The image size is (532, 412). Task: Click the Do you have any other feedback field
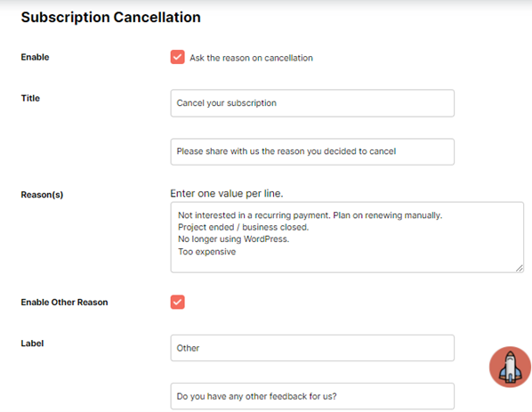pos(312,396)
